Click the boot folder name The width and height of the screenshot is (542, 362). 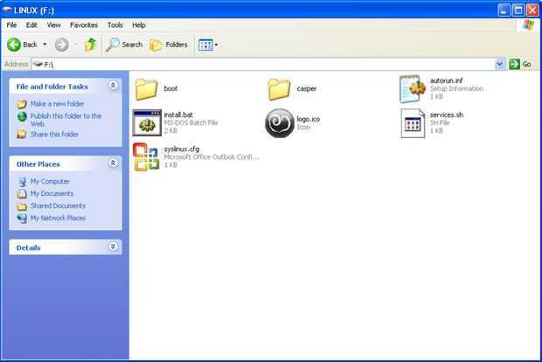(x=170, y=88)
